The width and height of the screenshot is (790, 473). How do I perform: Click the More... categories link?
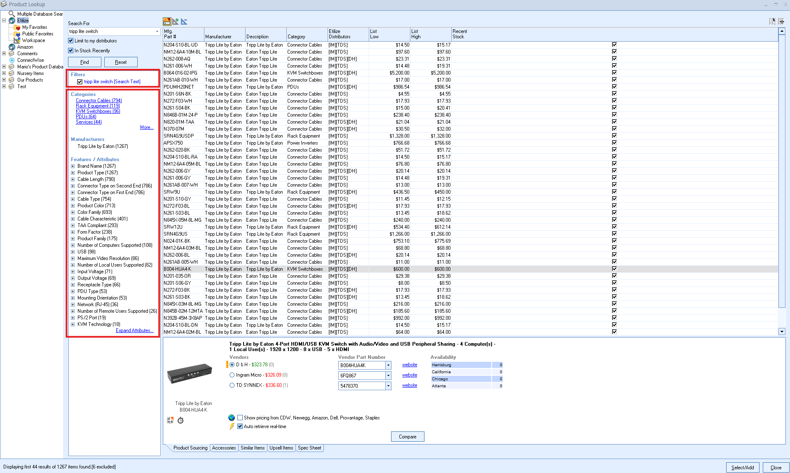[147, 128]
